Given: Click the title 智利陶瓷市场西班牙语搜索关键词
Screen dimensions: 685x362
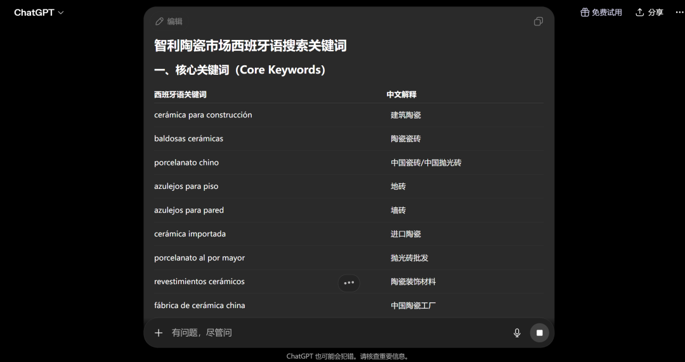Looking at the screenshot, I should [251, 46].
